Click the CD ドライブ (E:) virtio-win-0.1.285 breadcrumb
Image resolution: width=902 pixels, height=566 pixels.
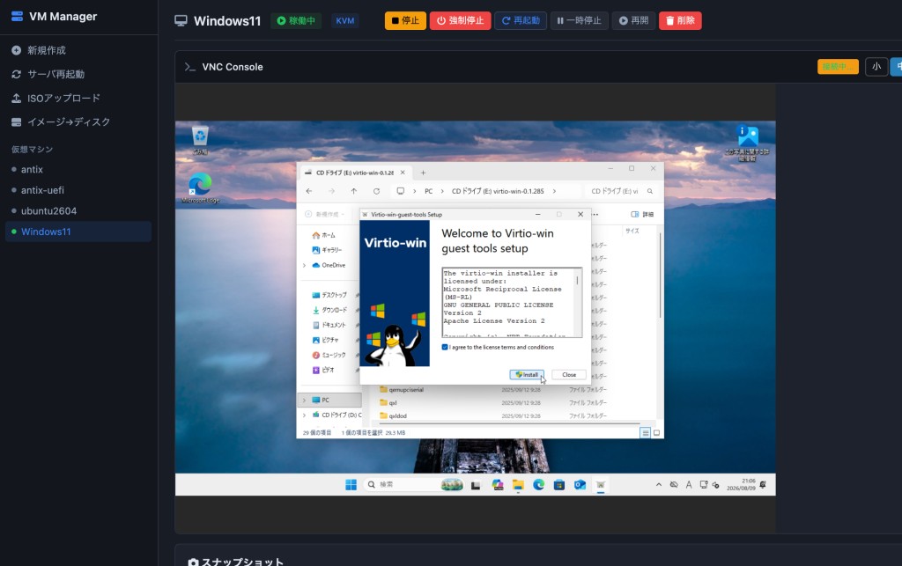(498, 191)
